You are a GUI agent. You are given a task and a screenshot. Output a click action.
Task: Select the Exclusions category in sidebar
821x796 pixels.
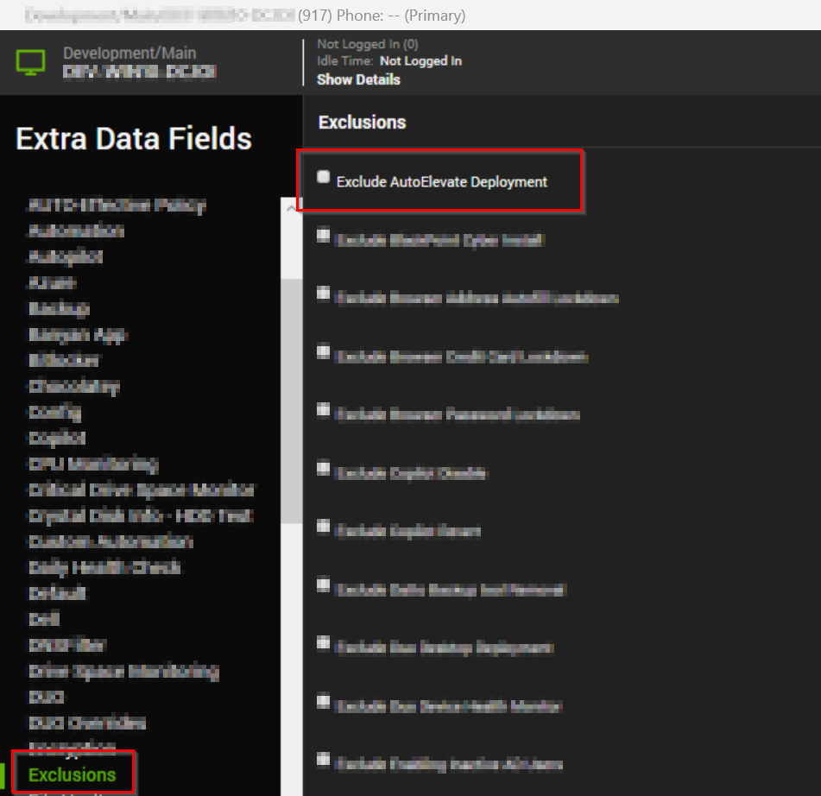coord(72,774)
